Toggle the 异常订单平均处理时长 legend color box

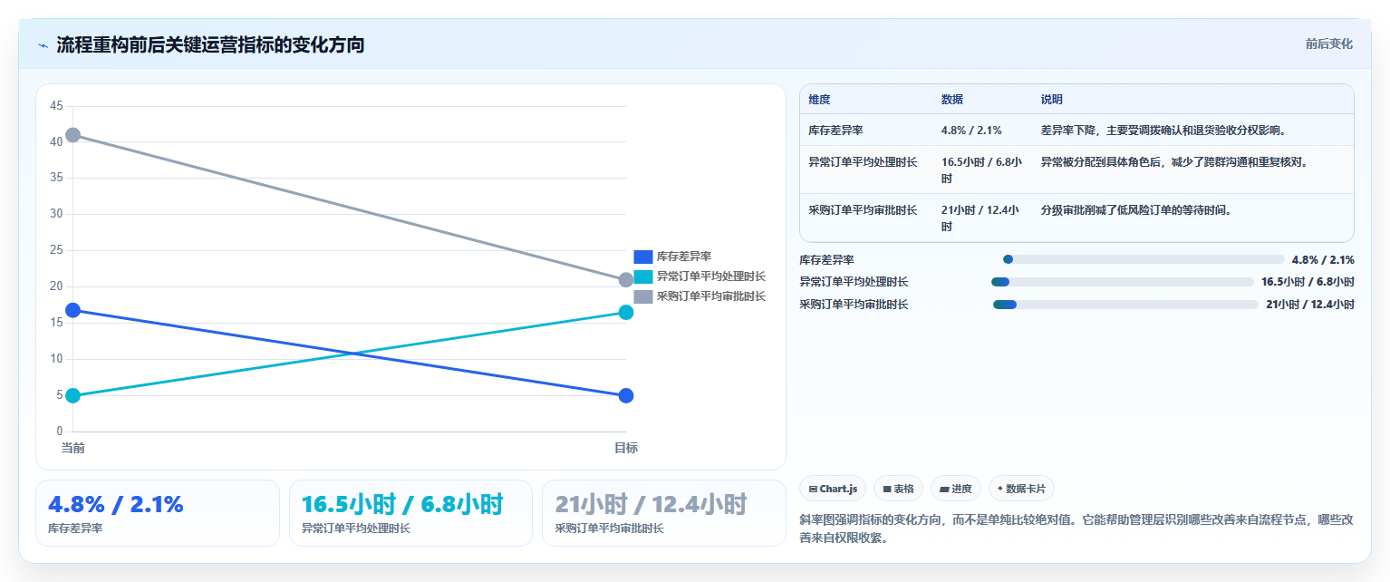tap(642, 276)
